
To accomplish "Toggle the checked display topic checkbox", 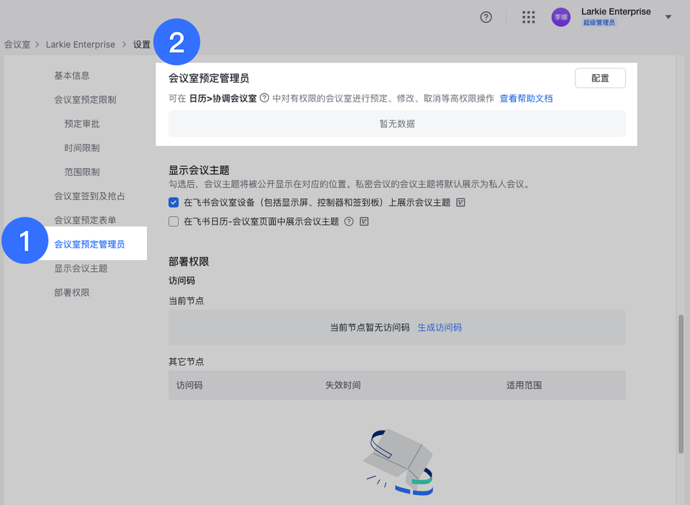I will click(x=173, y=202).
